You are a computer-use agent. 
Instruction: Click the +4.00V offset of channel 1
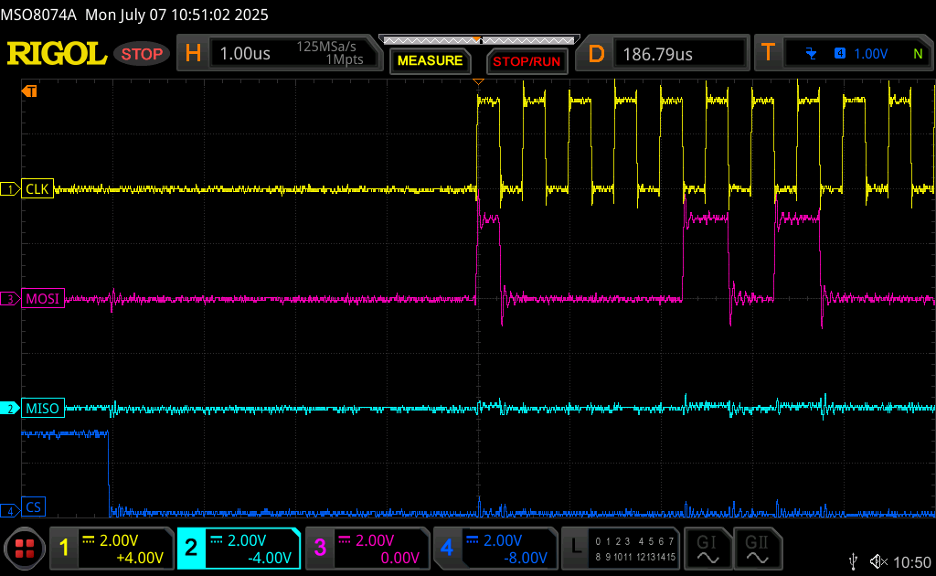click(x=140, y=558)
